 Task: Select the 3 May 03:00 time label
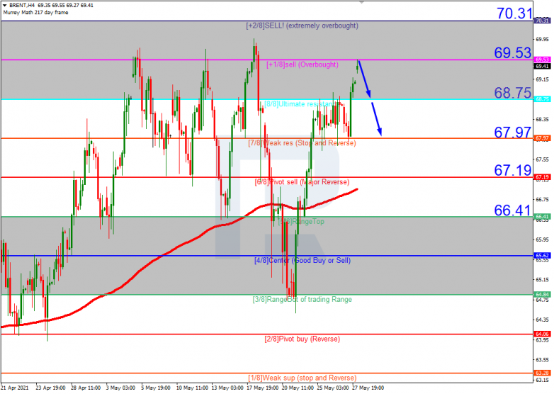[x=120, y=388]
